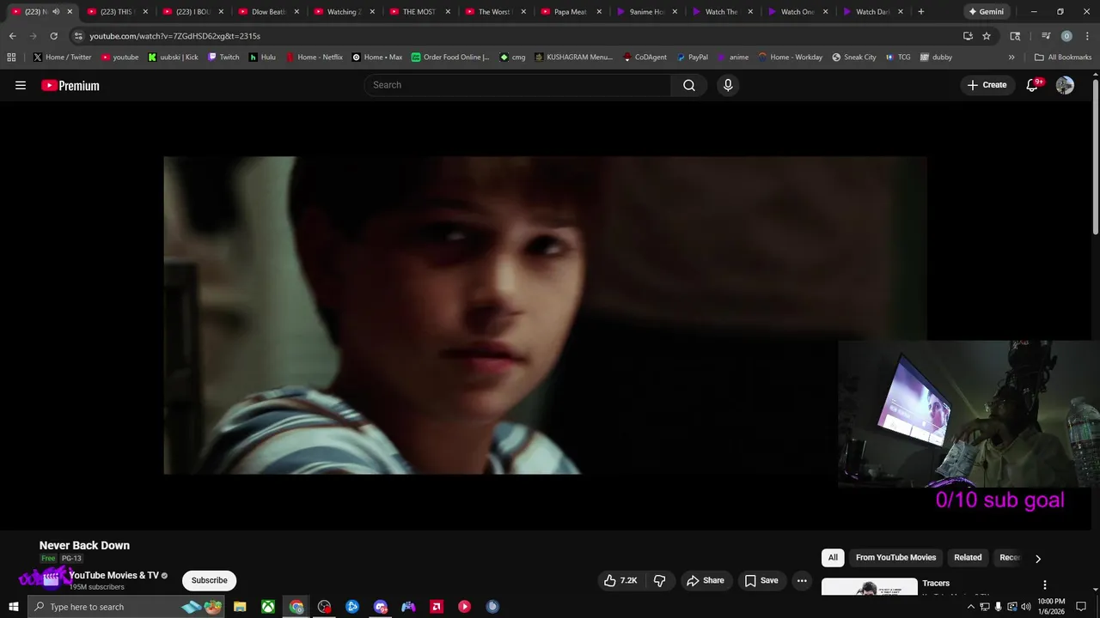Open the Home / Twitter bookmark

point(62,58)
